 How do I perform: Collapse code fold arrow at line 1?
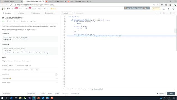pyautogui.click(x=66, y=17)
